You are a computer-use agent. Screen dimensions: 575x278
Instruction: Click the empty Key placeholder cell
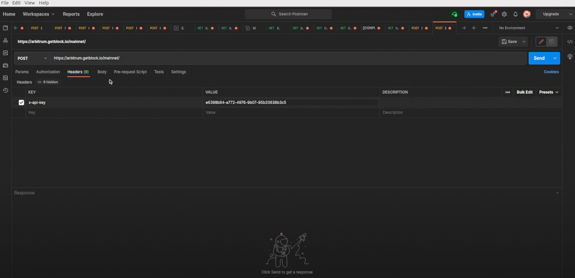pos(114,113)
